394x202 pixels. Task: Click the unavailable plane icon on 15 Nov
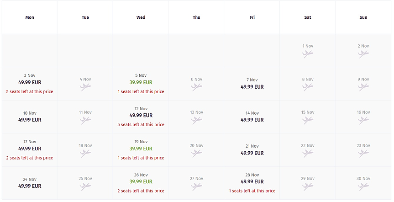click(x=308, y=120)
